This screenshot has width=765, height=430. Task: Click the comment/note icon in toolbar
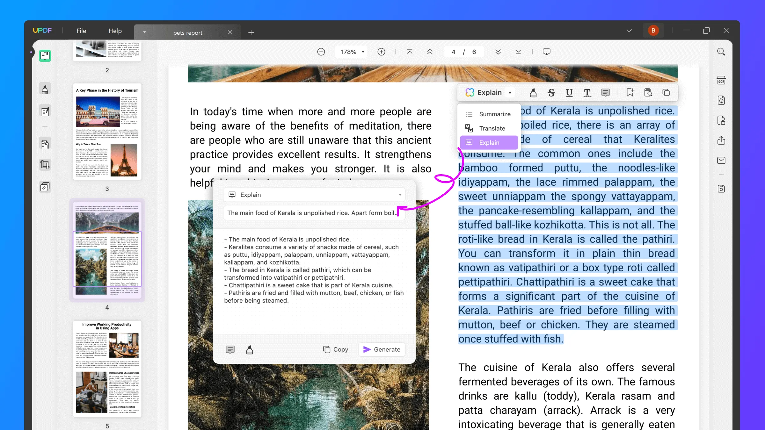pos(606,92)
